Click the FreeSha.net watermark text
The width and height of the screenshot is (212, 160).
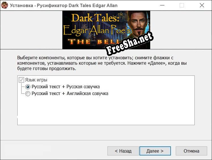point(130,43)
